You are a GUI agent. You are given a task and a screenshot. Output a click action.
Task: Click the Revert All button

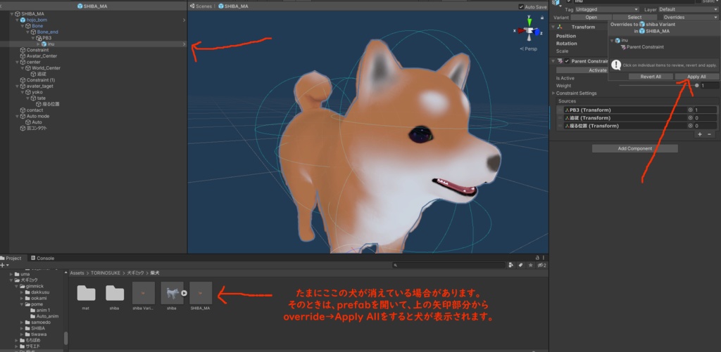650,77
